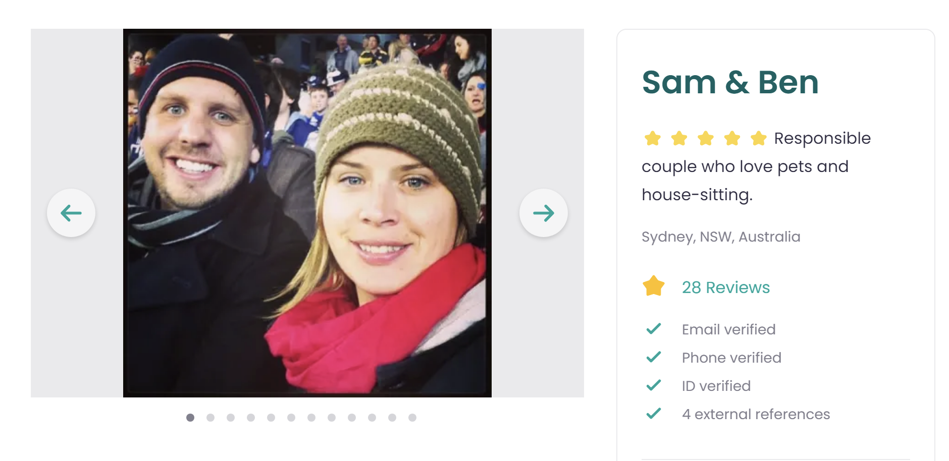Click the first rating star
Screen dimensions: 949x461
point(652,138)
